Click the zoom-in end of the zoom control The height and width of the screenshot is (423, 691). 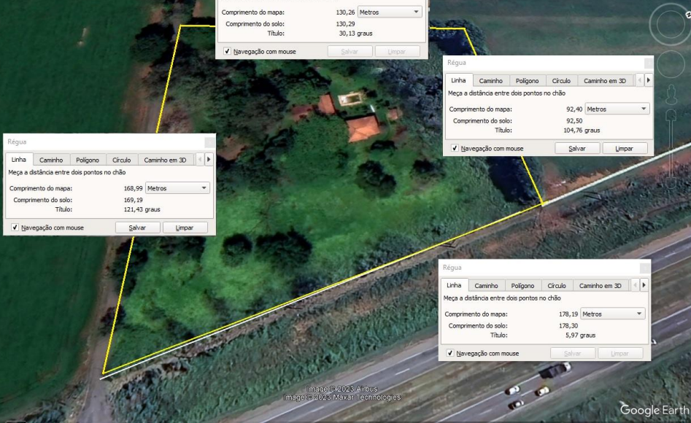(x=671, y=115)
